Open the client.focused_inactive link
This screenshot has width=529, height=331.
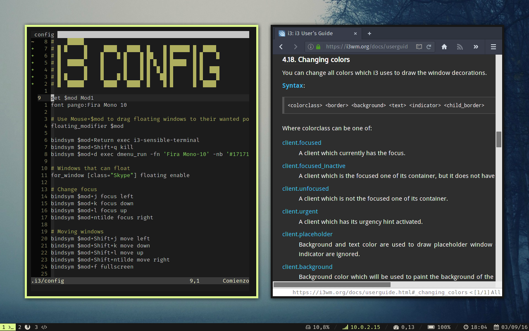click(314, 166)
